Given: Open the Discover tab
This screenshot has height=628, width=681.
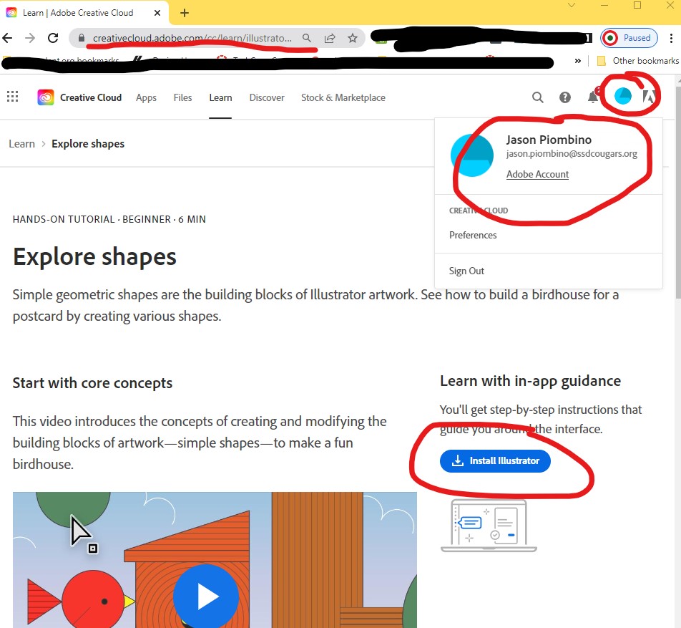Looking at the screenshot, I should tap(267, 98).
